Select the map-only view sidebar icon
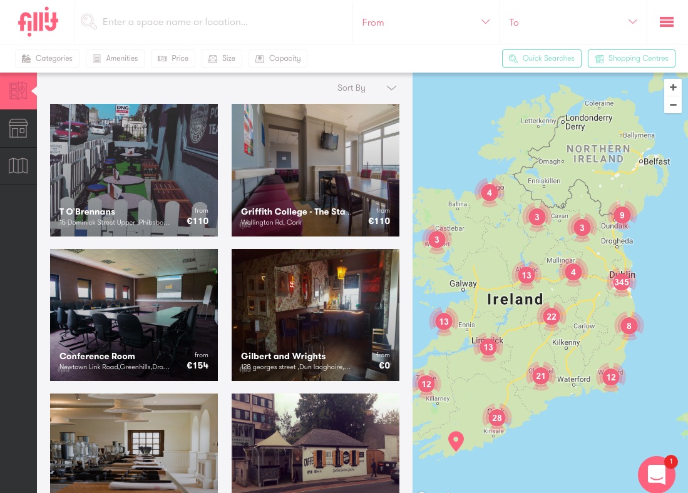Screen dimensions: 688x493 click(x=18, y=166)
